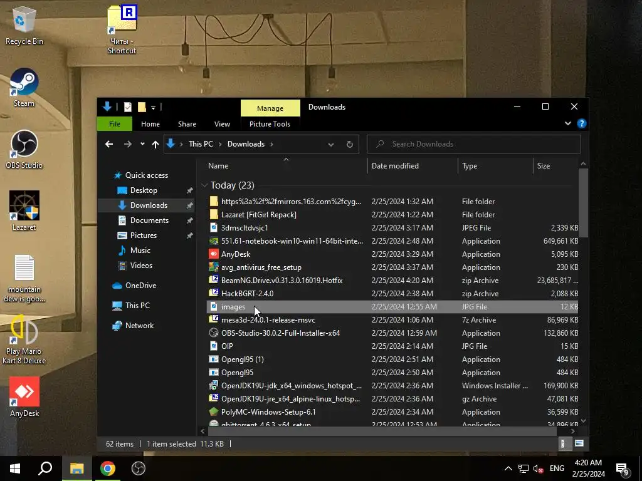Open the notification center with 9 alerts

(x=623, y=468)
